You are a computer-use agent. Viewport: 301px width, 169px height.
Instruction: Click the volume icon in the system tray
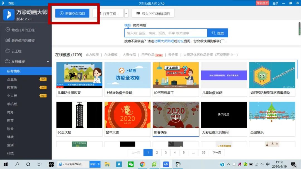point(263,165)
